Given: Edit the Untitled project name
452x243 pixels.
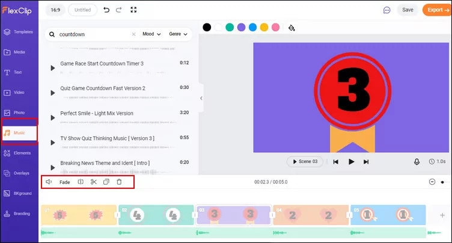Looking at the screenshot, I should (82, 10).
